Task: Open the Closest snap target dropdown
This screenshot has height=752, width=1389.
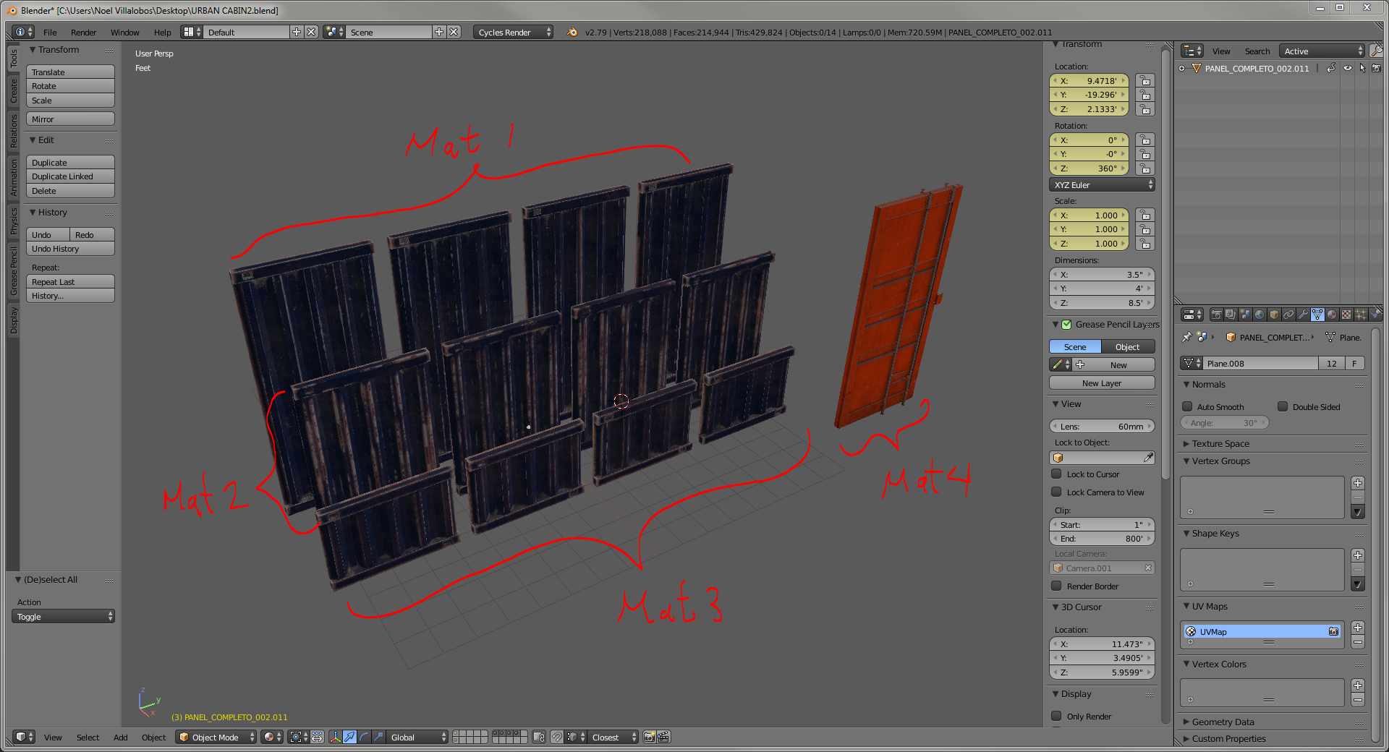Action: (613, 737)
